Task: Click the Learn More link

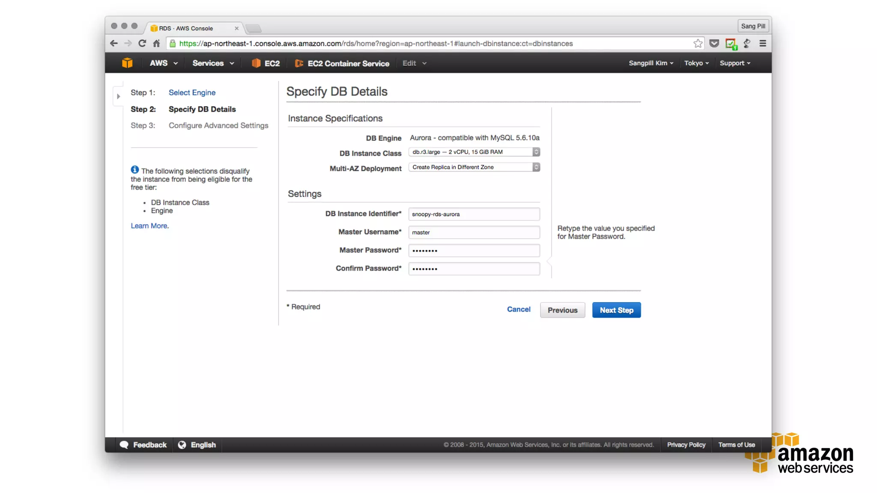Action: pyautogui.click(x=149, y=226)
